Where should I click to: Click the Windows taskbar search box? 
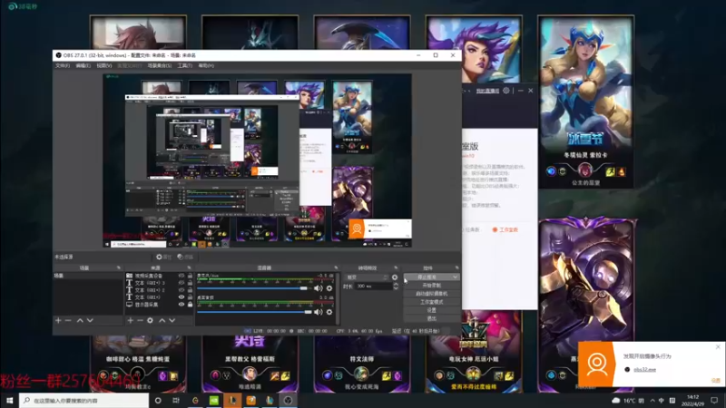[84, 400]
